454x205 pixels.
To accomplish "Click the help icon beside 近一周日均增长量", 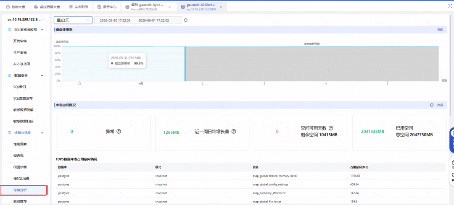I will (x=234, y=131).
